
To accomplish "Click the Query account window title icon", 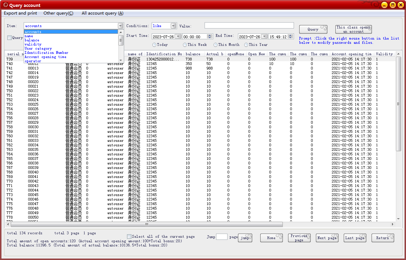I will pyautogui.click(x=6, y=5).
